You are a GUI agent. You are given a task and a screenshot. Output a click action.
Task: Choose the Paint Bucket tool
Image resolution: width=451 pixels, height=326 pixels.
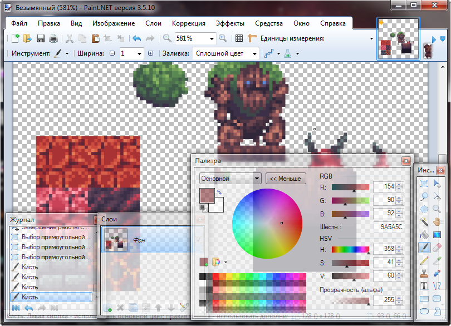coord(425,235)
